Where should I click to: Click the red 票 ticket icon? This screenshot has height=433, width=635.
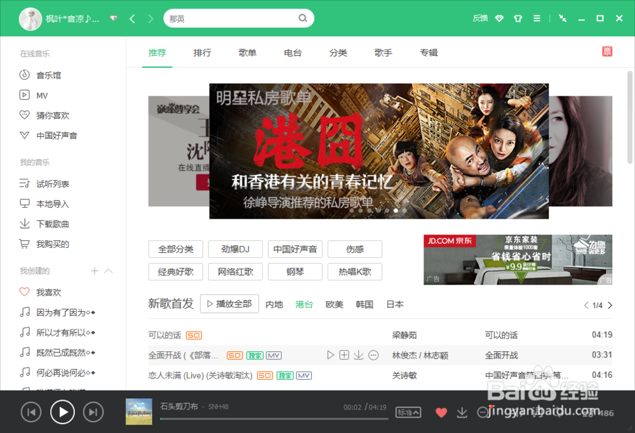pyautogui.click(x=607, y=51)
